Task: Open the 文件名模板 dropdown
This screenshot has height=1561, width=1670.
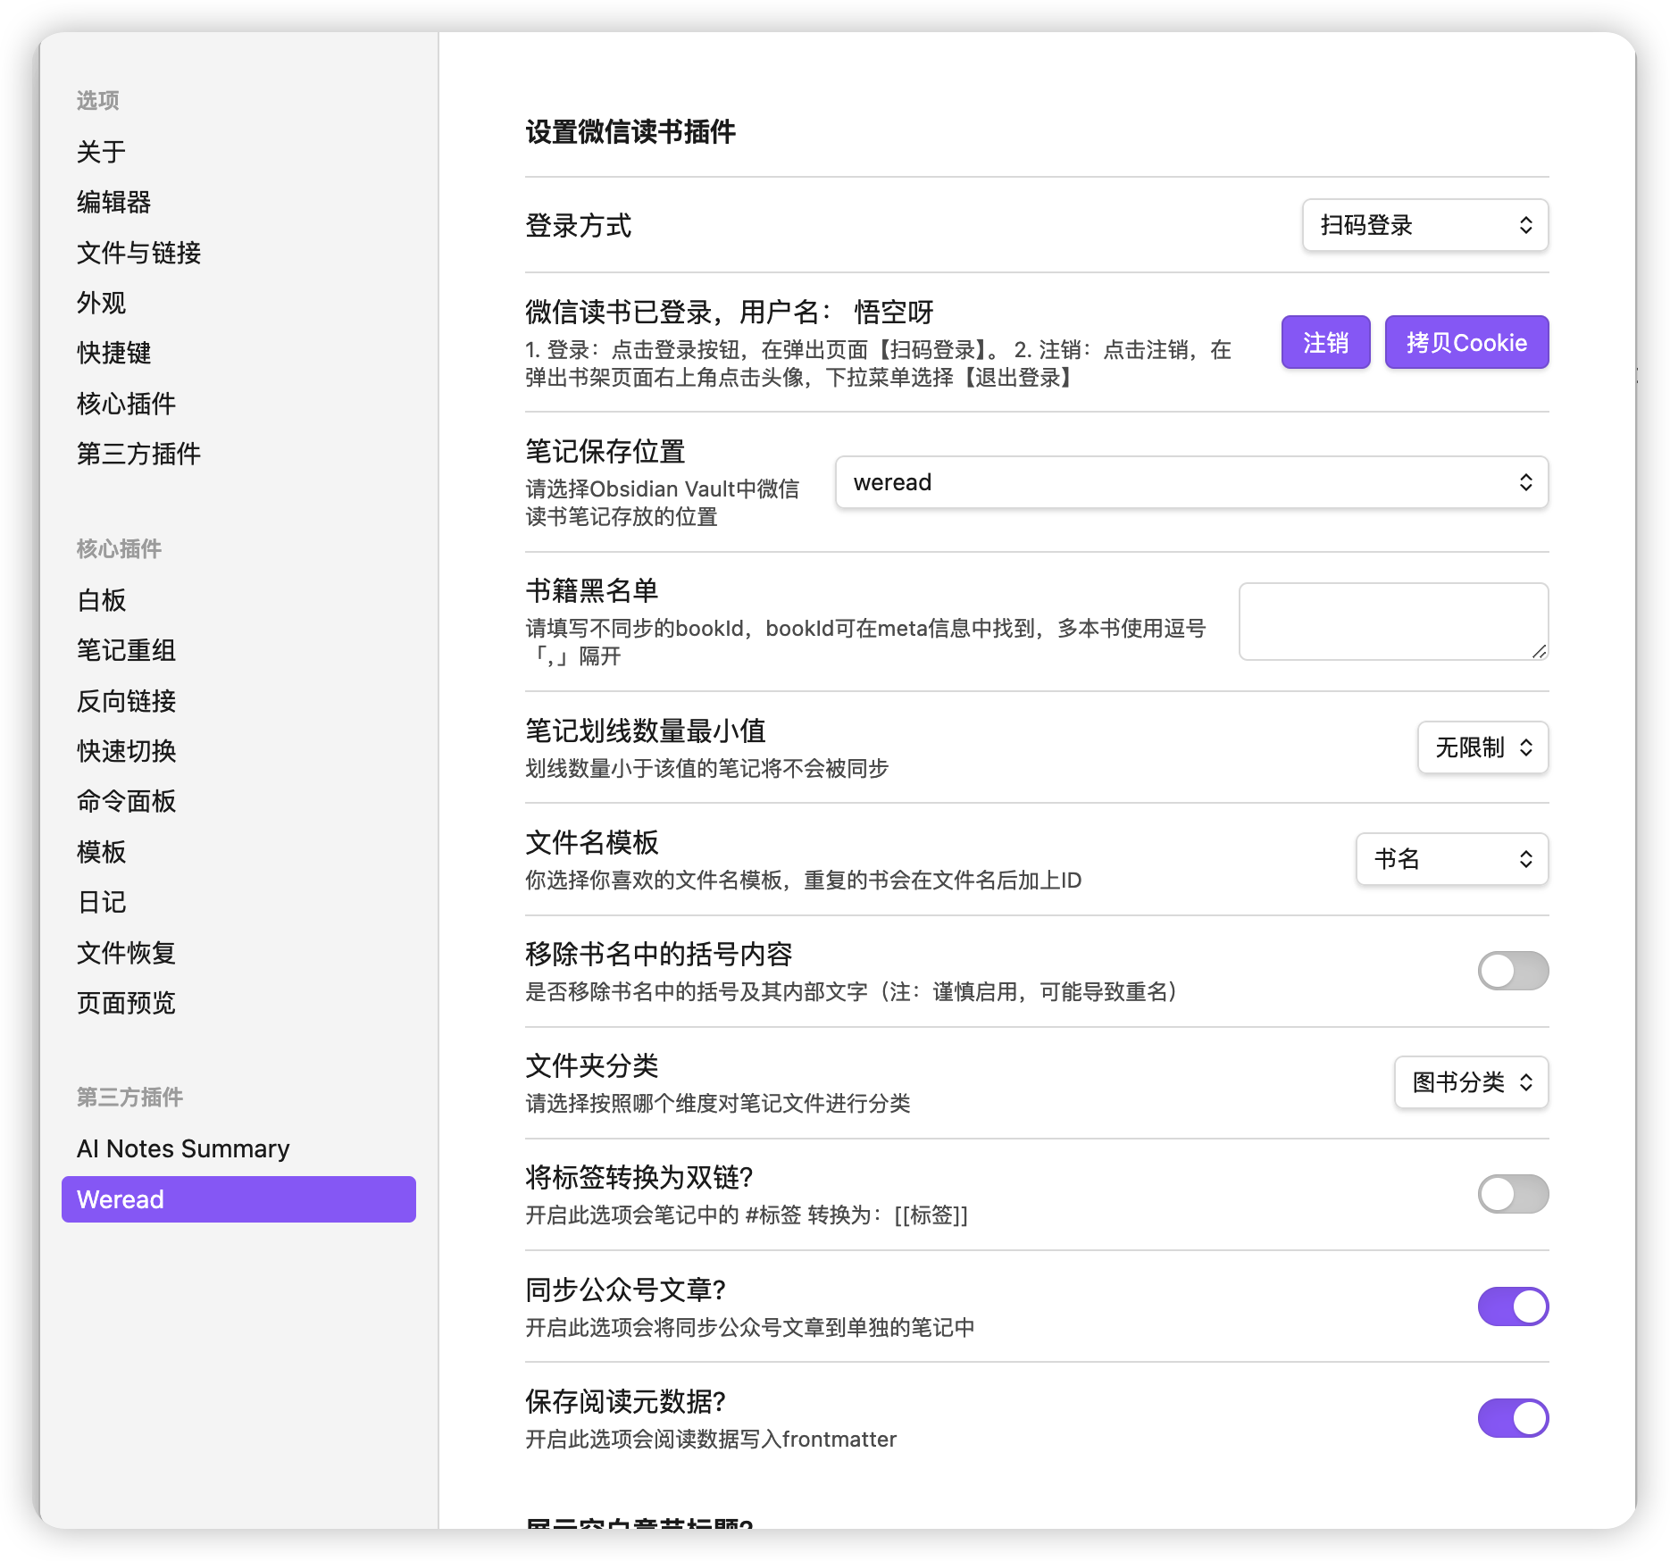Action: pos(1451,859)
